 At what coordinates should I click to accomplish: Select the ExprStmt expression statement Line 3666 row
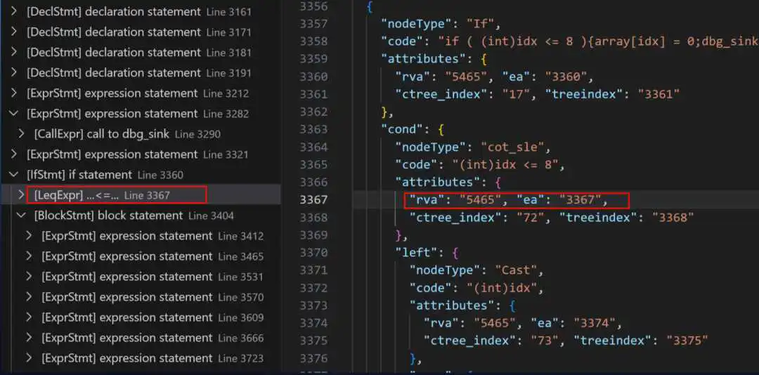point(141,338)
